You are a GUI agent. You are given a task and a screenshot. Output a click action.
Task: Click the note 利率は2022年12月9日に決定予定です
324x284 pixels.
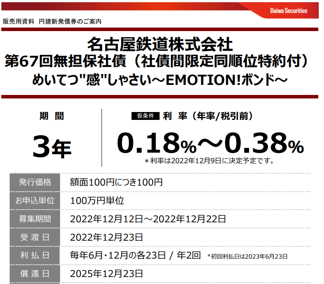pyautogui.click(x=209, y=161)
